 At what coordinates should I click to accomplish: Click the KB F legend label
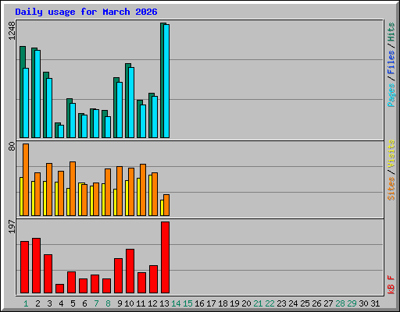point(391,285)
